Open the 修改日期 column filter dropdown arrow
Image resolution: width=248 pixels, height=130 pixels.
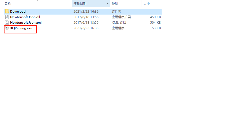(x=108, y=3)
